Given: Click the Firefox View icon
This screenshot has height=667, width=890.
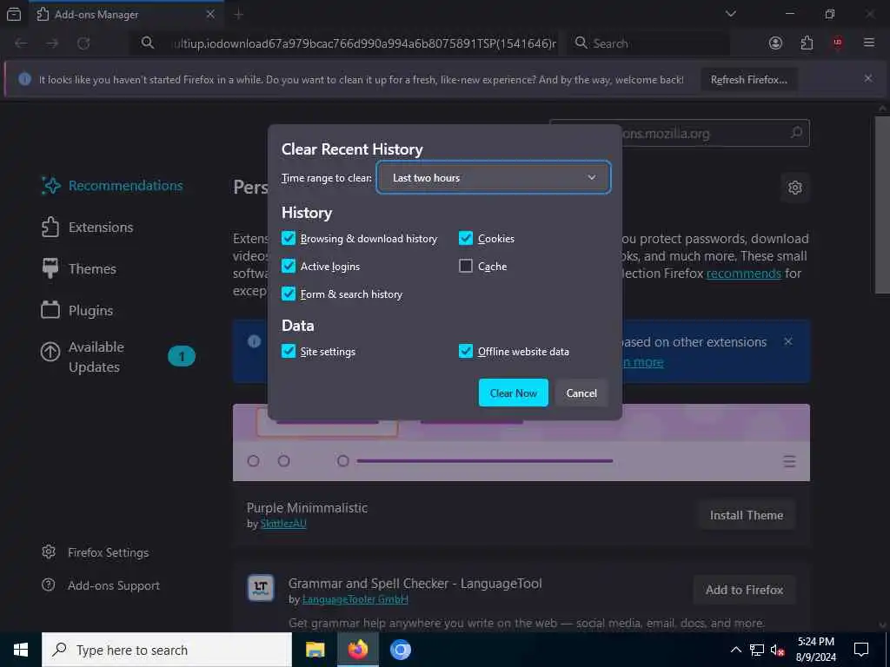Looking at the screenshot, I should pos(14,15).
